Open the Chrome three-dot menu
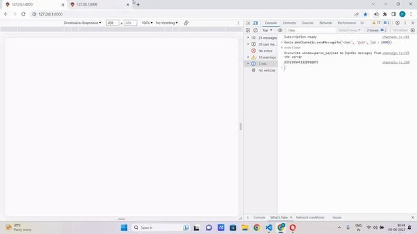This screenshot has width=417, height=234. [411, 14]
